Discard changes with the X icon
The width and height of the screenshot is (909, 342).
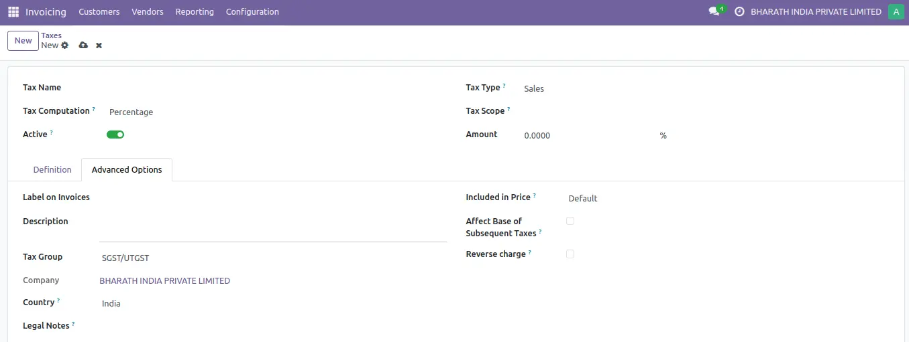tap(99, 46)
